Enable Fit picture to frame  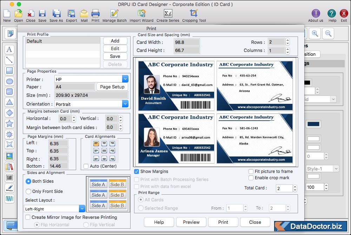click(251, 172)
